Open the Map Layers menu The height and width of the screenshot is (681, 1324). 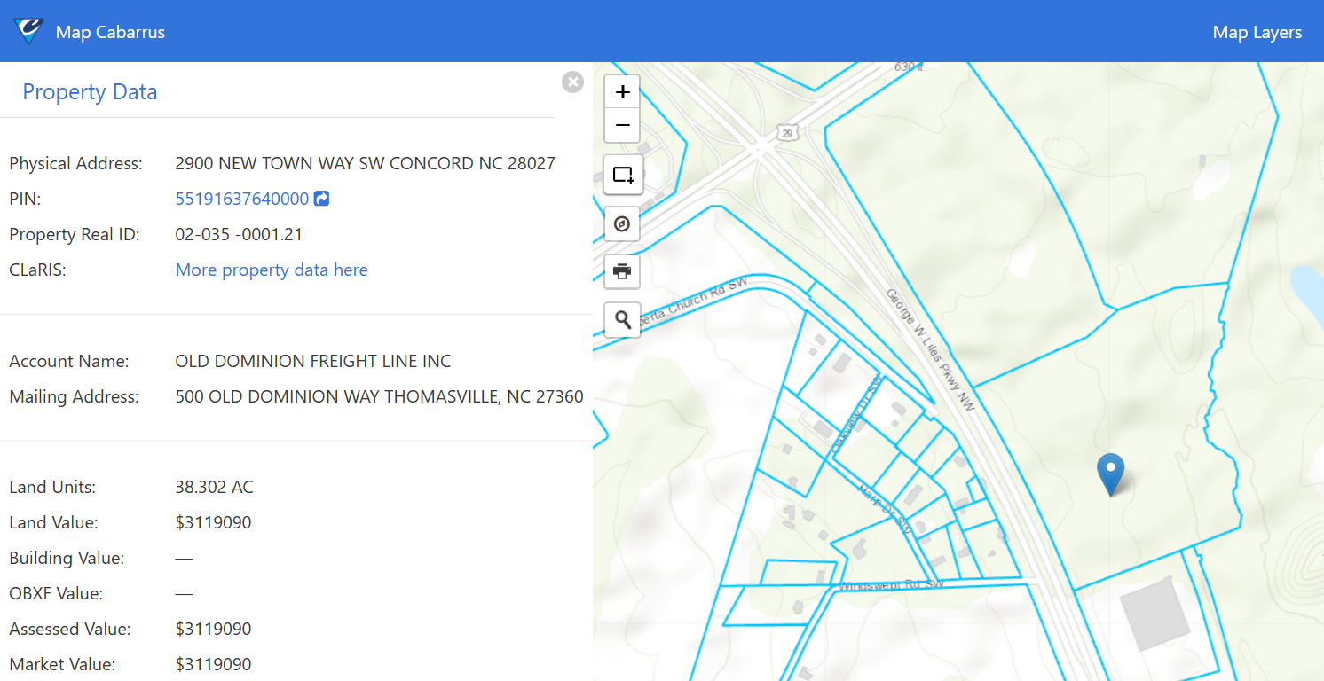coord(1257,32)
